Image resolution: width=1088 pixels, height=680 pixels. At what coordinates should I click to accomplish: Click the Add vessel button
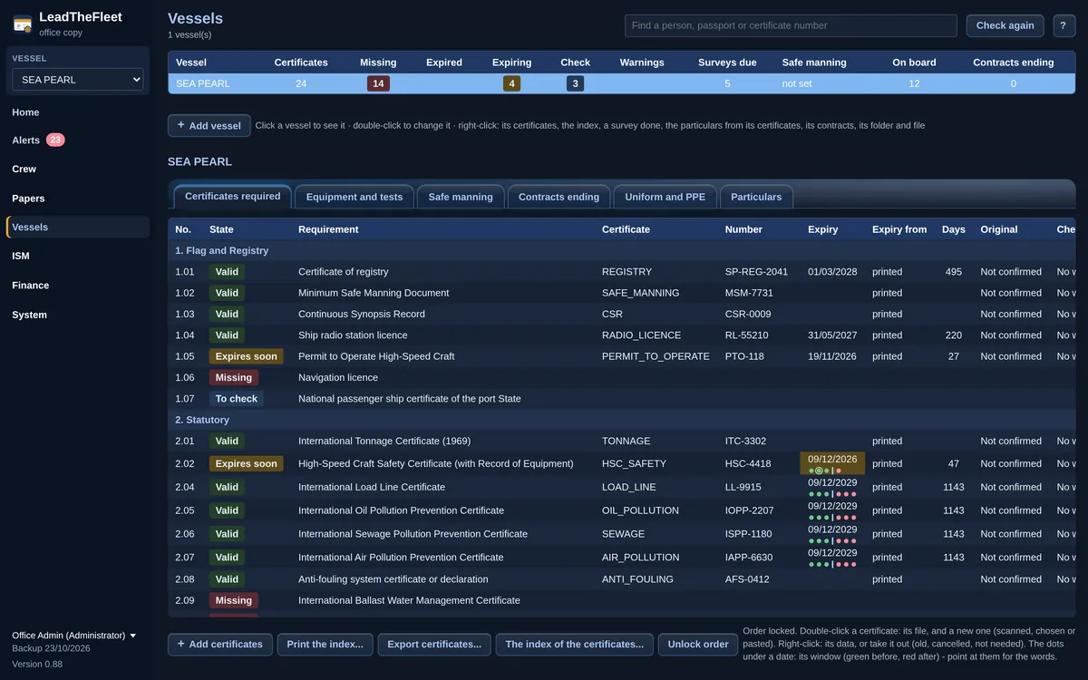(x=209, y=125)
